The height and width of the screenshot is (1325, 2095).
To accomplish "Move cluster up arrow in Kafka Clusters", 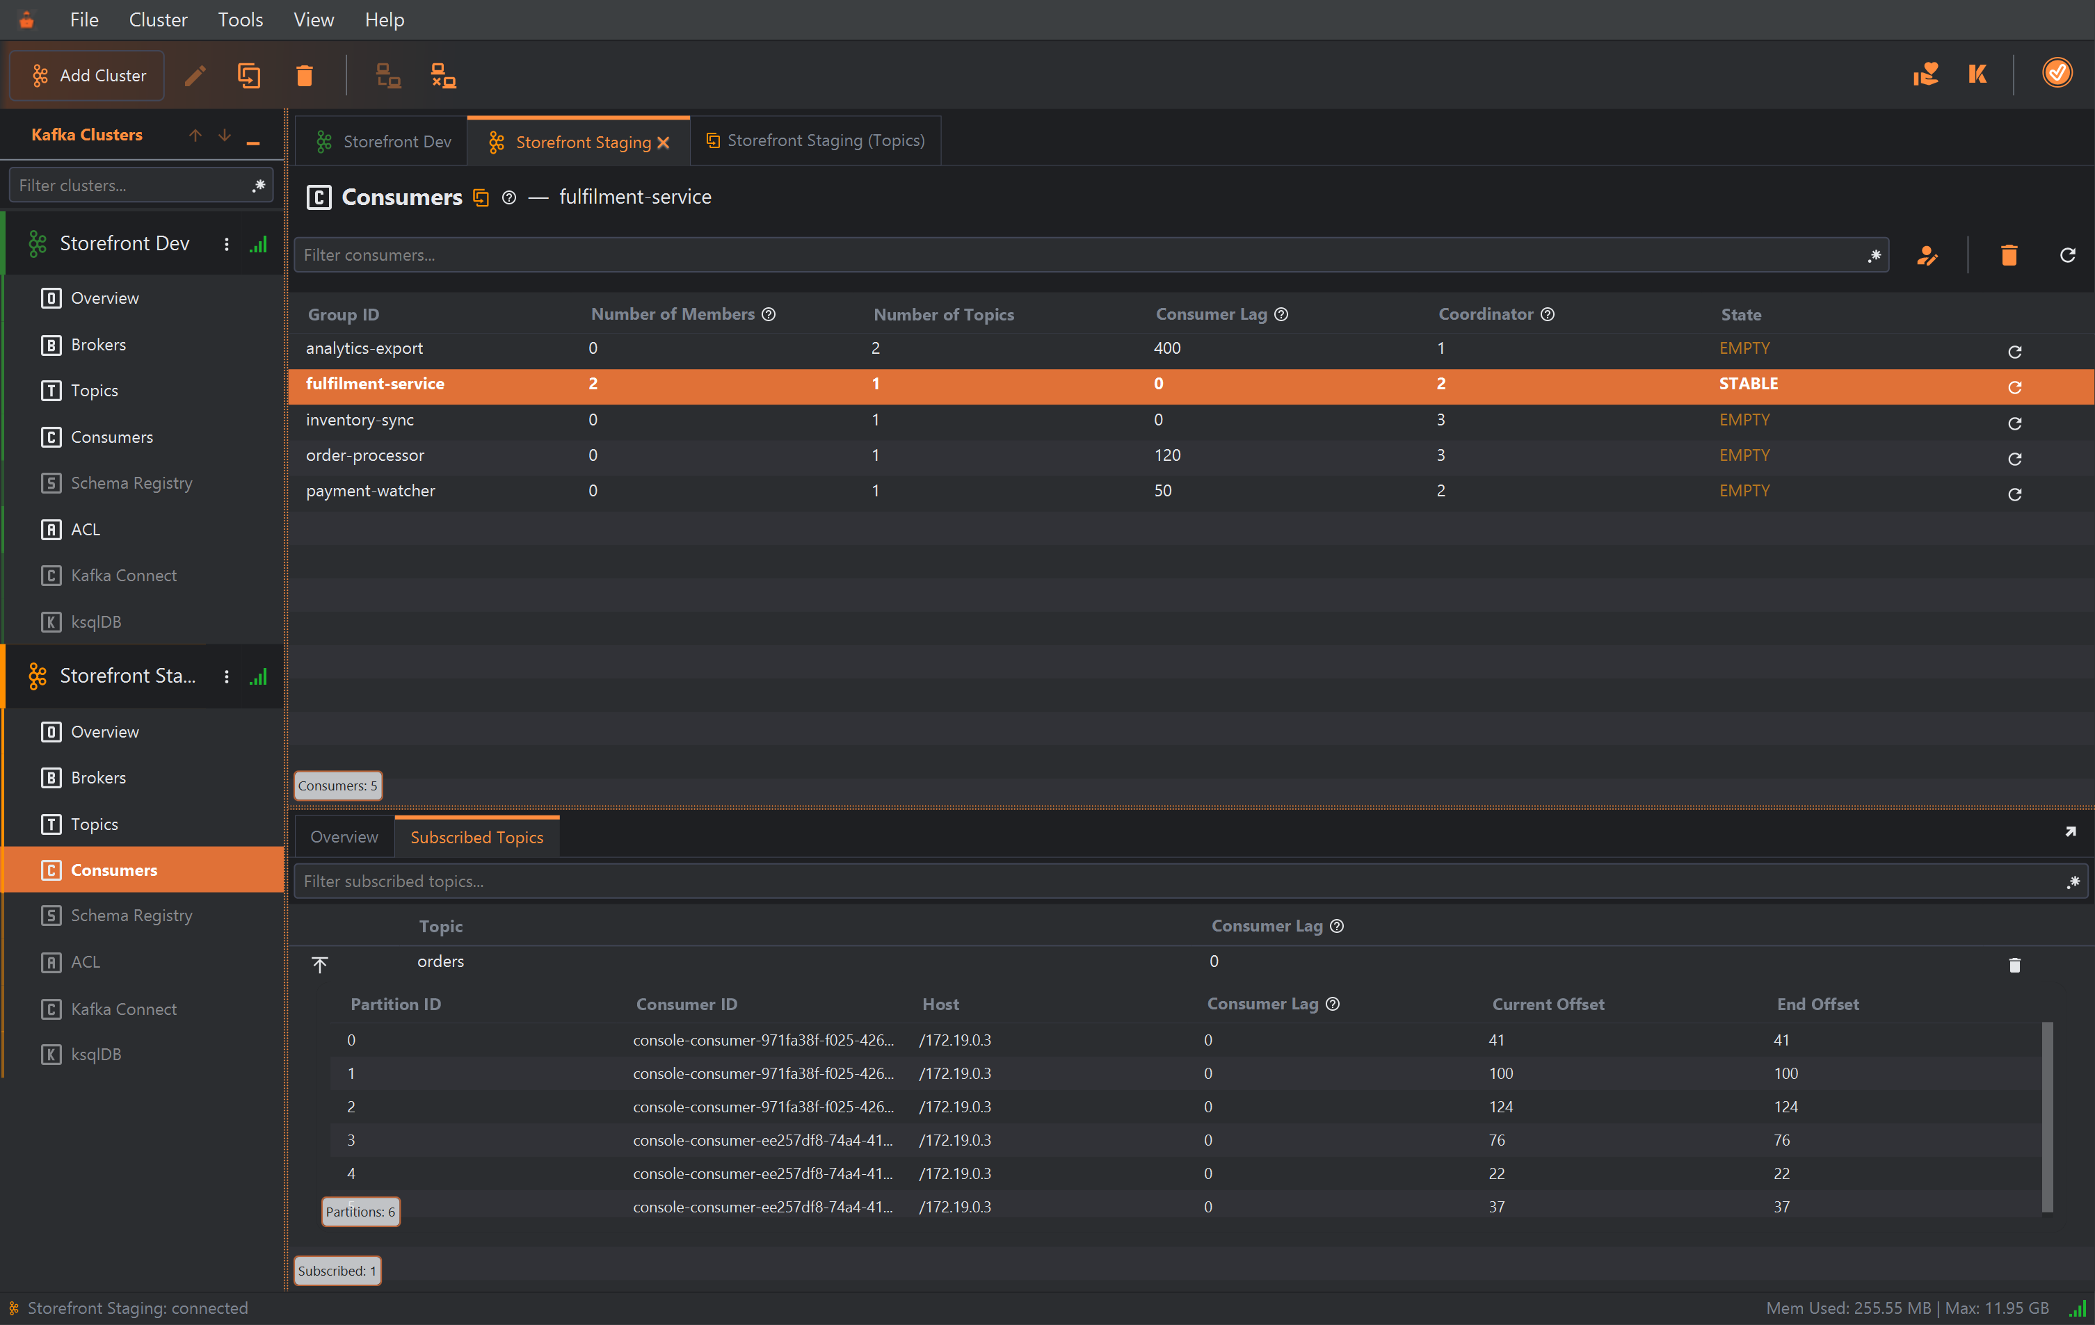I will coord(195,136).
